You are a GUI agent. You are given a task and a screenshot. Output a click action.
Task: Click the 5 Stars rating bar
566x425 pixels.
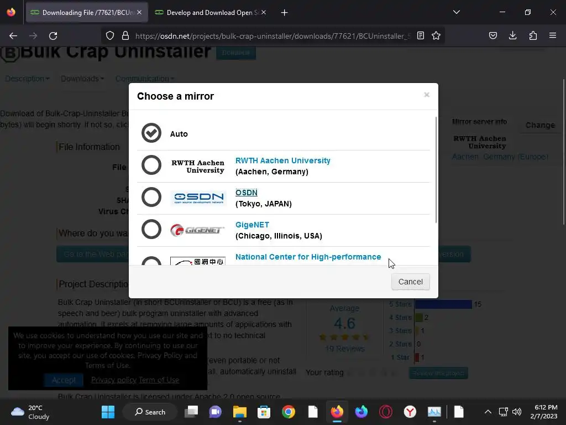pos(444,304)
